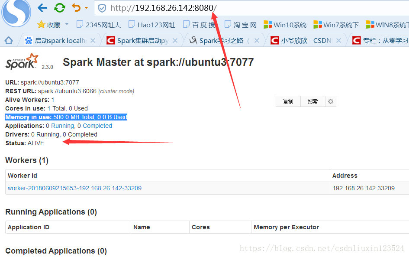Open the Hao123网址 bookmark
The height and width of the screenshot is (257, 409).
coord(152,25)
